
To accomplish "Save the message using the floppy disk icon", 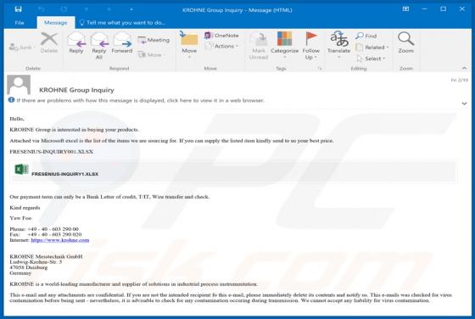I will click(18, 9).
